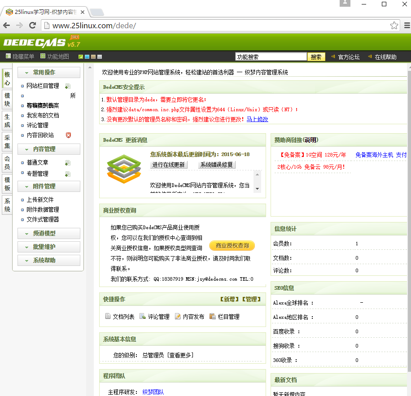Click 2核心/1Gb 免备云 98元/月 link
The height and width of the screenshot is (396, 411).
(311, 167)
